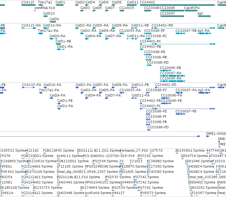The width and height of the screenshot is (226, 197).
Task: Select the Fernando_27_F09 EST label
Action: pos(134,151)
